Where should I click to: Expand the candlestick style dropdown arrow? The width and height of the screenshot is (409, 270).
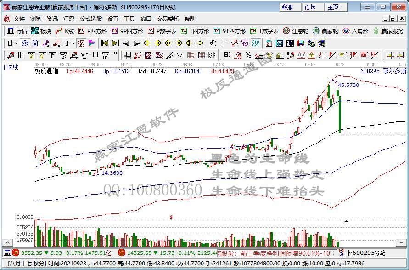click(x=73, y=43)
